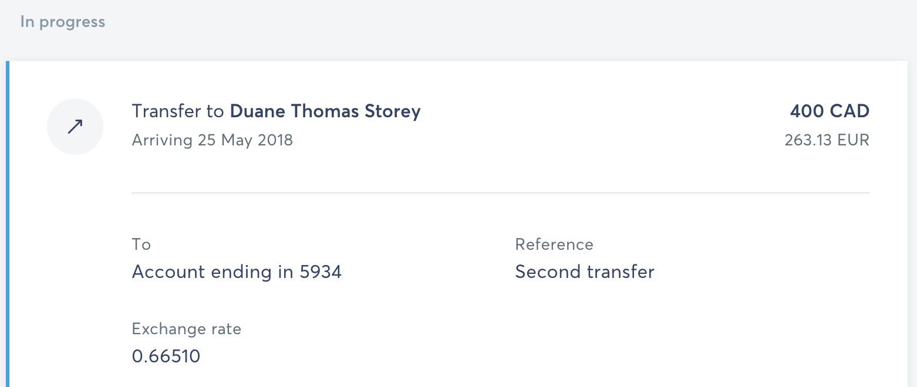Click the horizontal divider under transfer header
This screenshot has height=387, width=917.
[x=500, y=192]
